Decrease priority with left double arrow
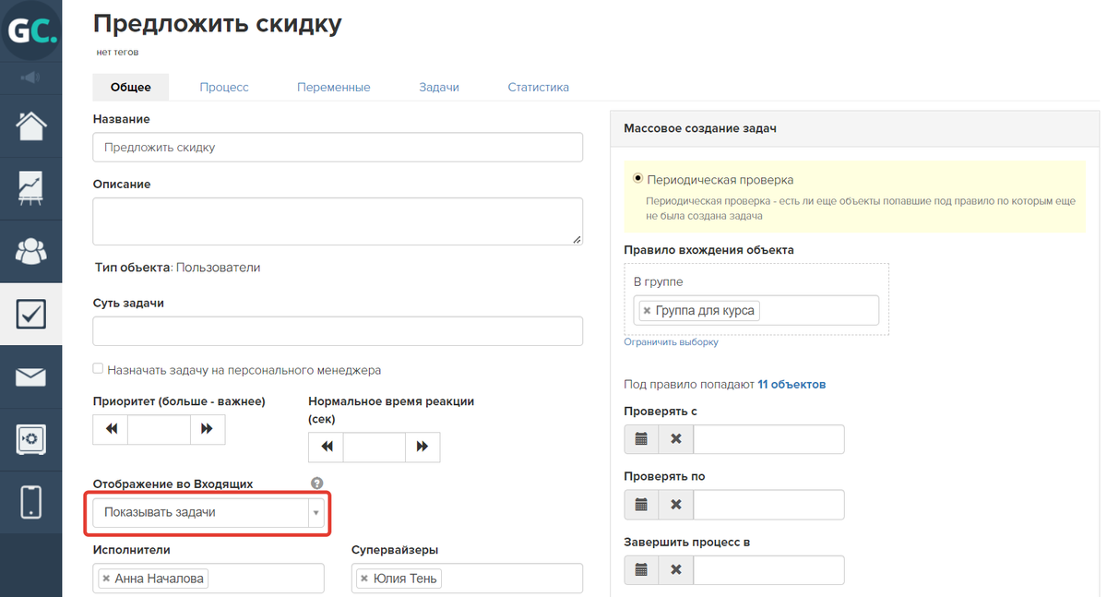The height and width of the screenshot is (597, 1107). (x=111, y=429)
